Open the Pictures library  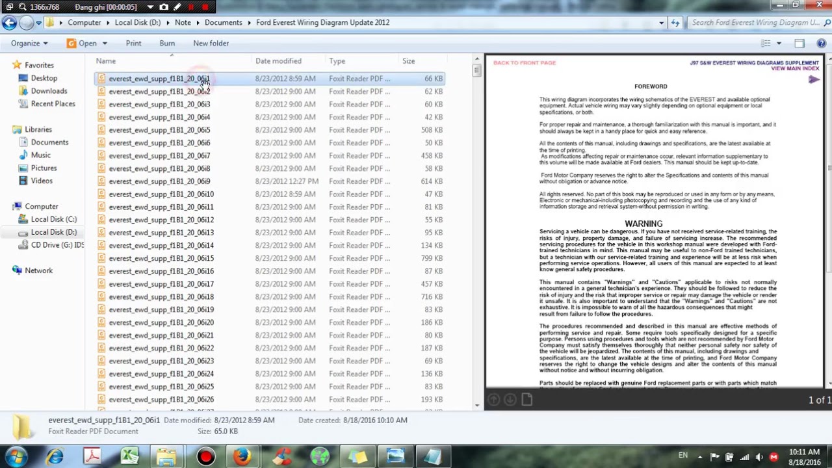pos(44,168)
